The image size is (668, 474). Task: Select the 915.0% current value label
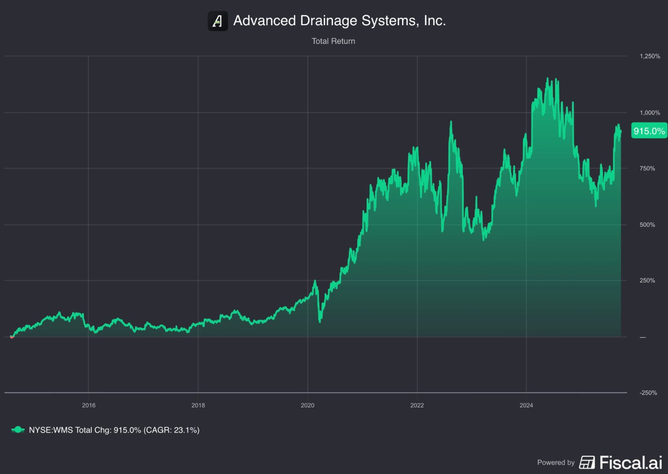tap(649, 131)
